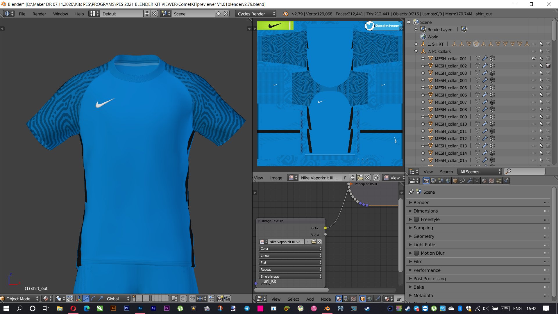
Task: Select Line Style brush icon in node editor
Action: point(377,299)
